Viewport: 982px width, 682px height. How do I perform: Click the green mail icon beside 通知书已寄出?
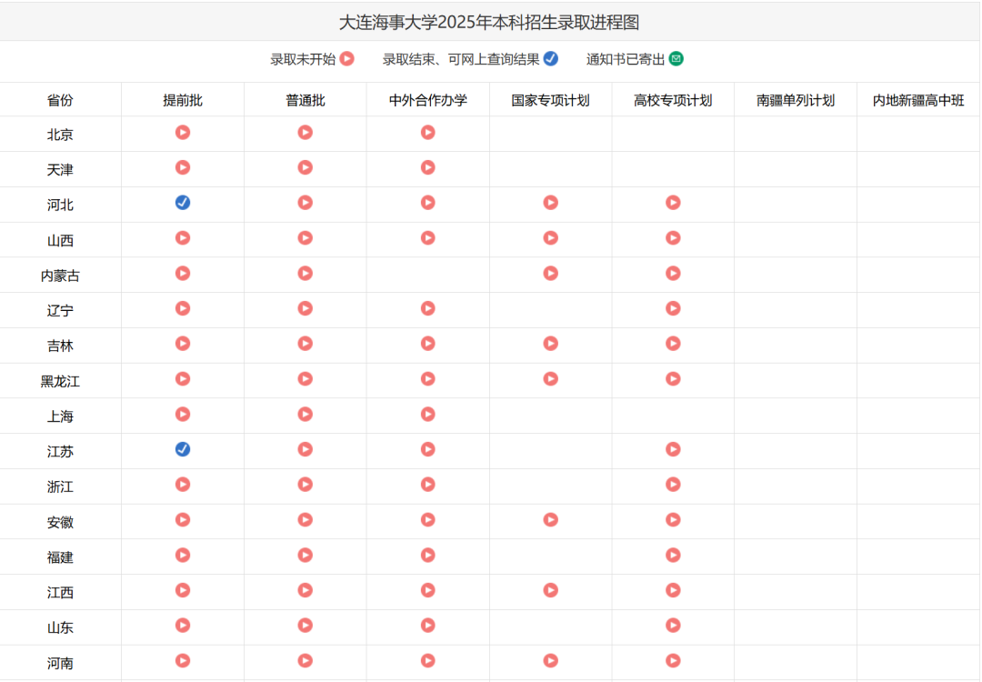[x=674, y=58]
